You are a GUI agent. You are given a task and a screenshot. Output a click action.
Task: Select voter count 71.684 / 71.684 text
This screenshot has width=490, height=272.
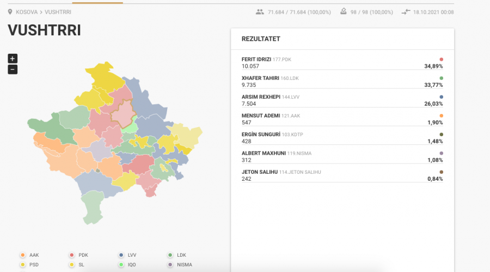tap(299, 12)
